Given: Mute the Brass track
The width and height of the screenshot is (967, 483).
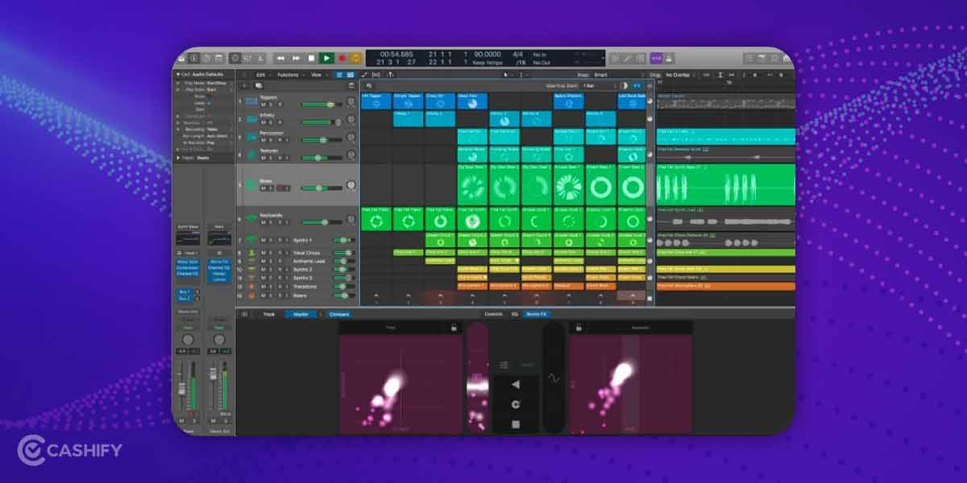Looking at the screenshot, I should tap(264, 188).
